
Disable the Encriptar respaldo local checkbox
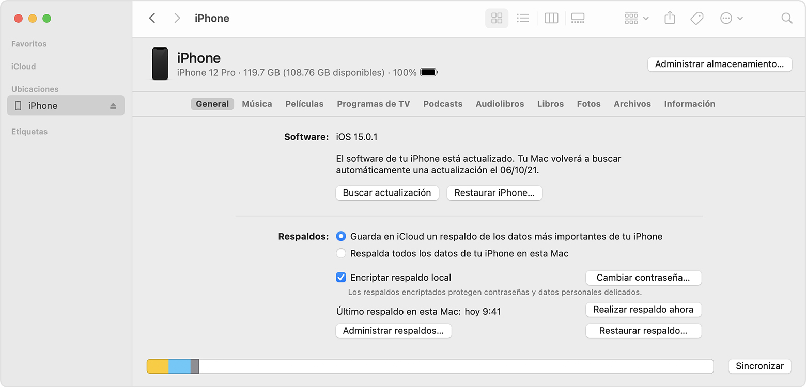pos(341,277)
